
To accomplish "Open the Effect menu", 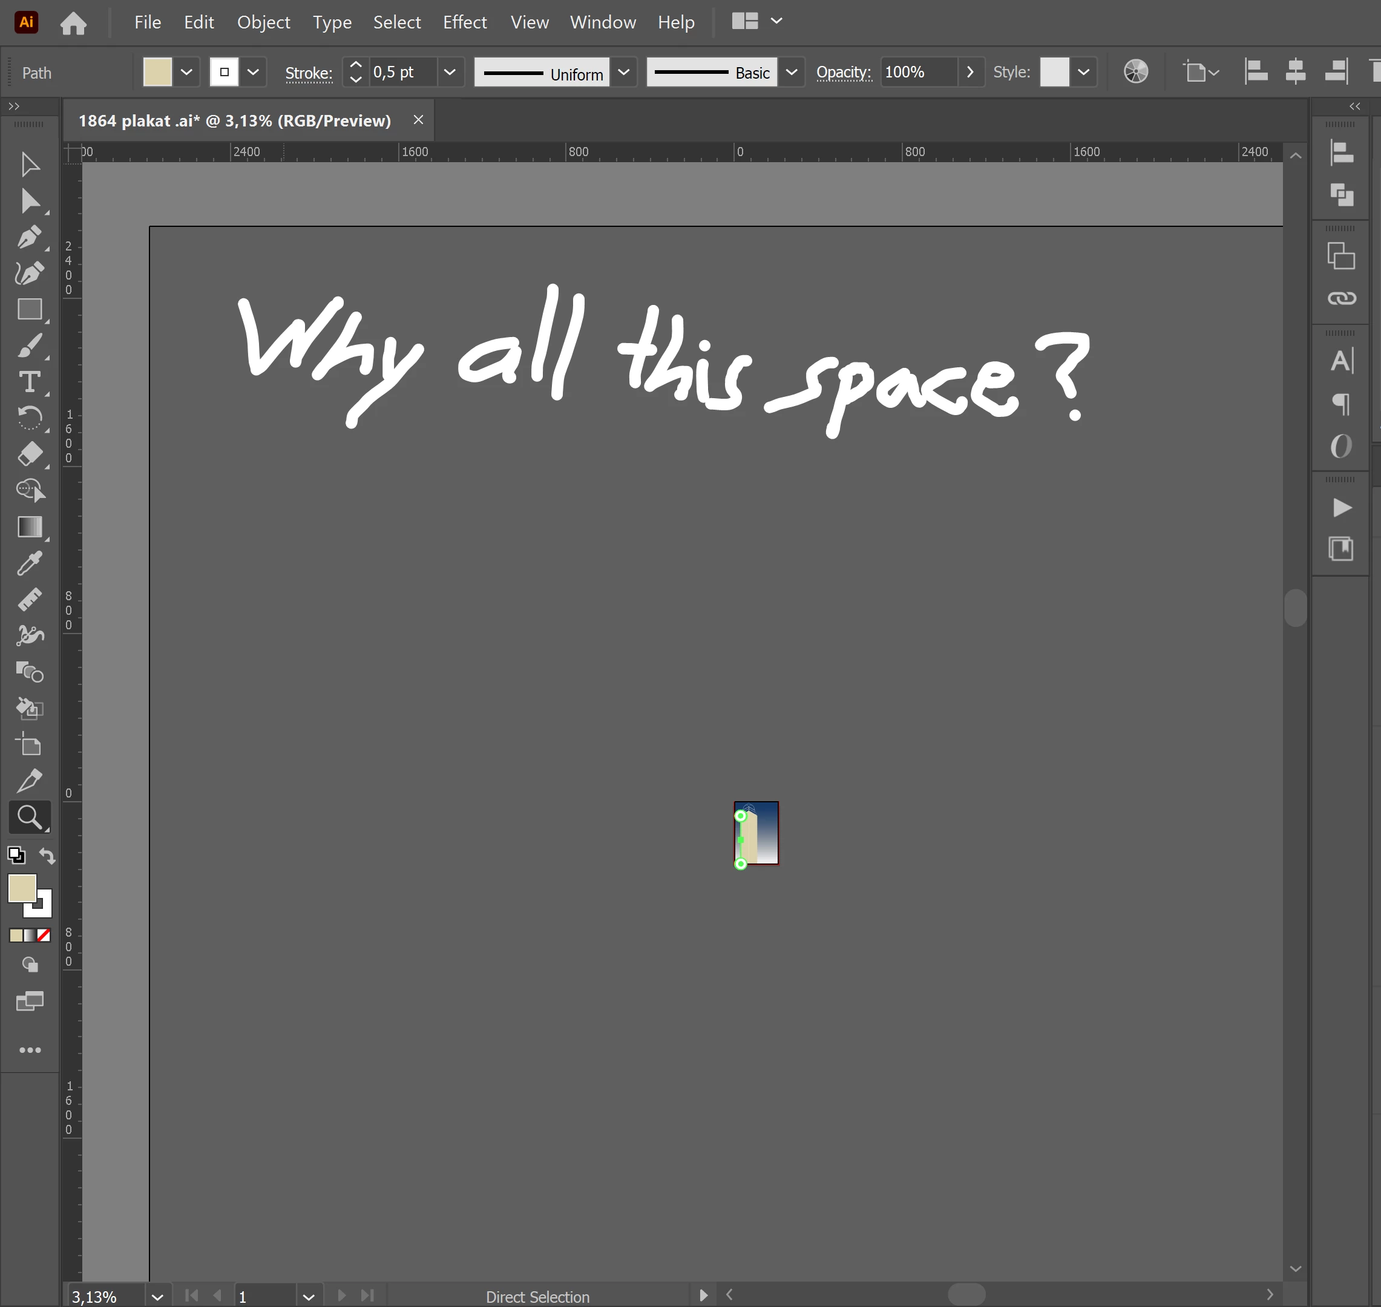I will click(464, 22).
